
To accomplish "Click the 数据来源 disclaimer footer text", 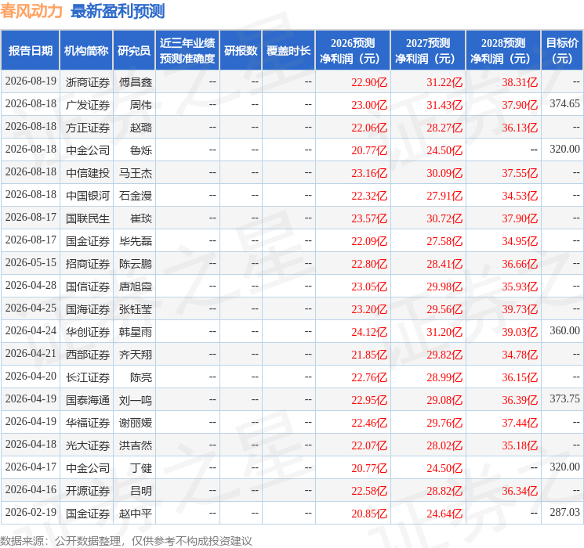I will 126,540.
